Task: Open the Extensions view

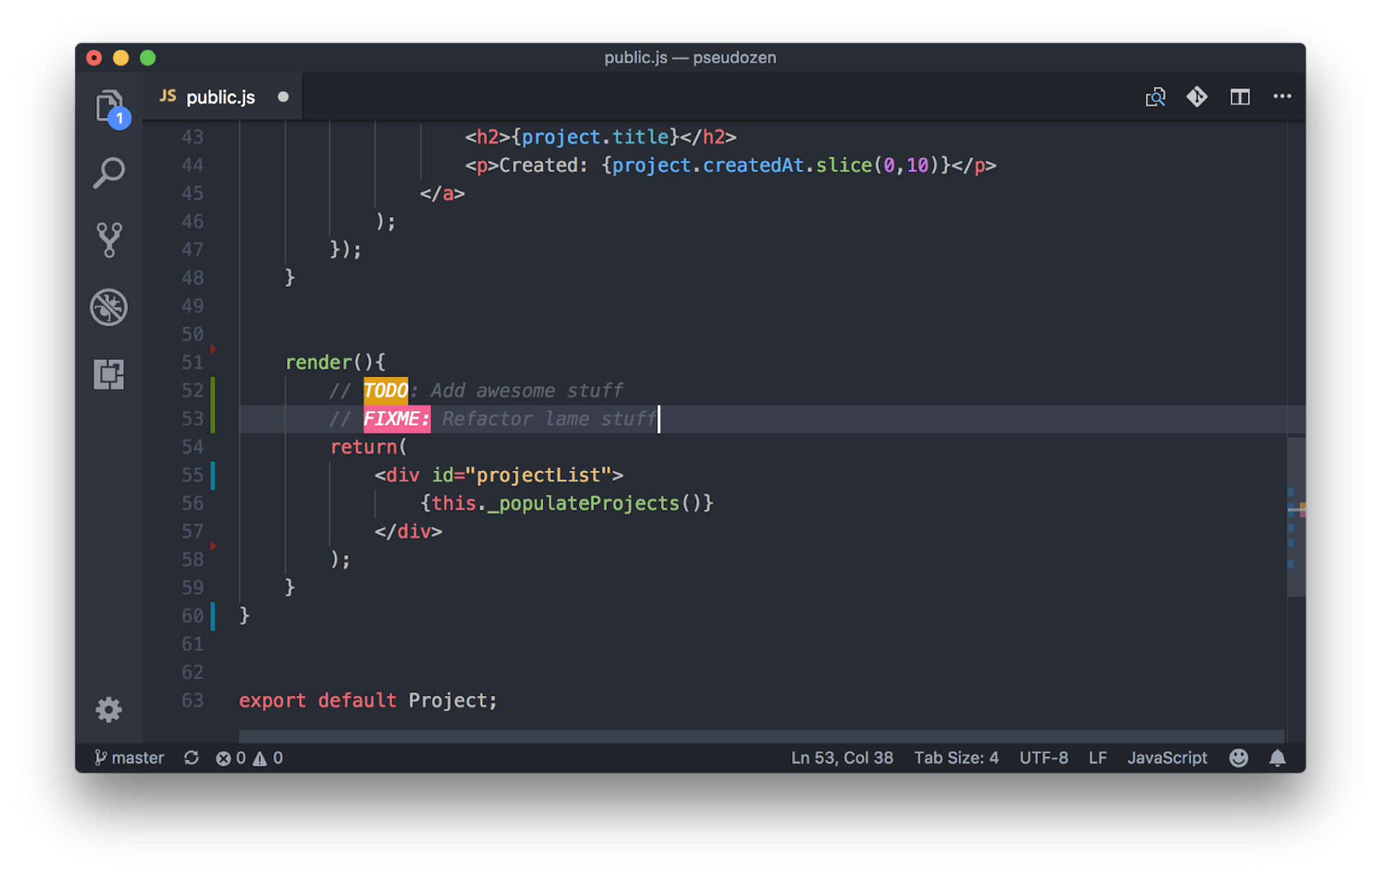Action: click(109, 375)
